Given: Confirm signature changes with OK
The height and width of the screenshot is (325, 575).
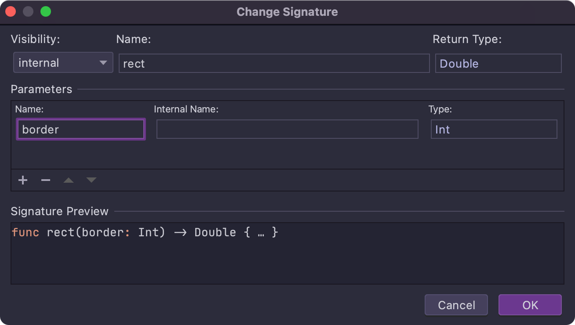Looking at the screenshot, I should tap(530, 305).
